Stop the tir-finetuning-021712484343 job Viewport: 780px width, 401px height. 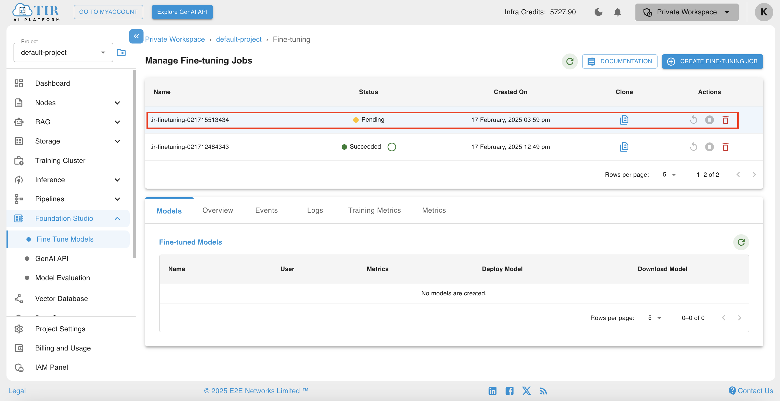pos(709,147)
